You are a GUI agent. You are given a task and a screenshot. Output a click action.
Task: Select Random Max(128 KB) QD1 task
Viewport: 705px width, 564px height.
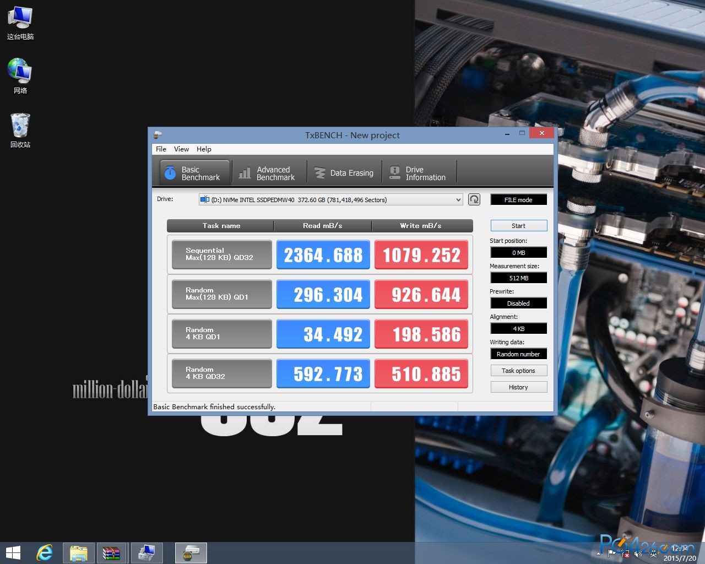[x=221, y=294]
